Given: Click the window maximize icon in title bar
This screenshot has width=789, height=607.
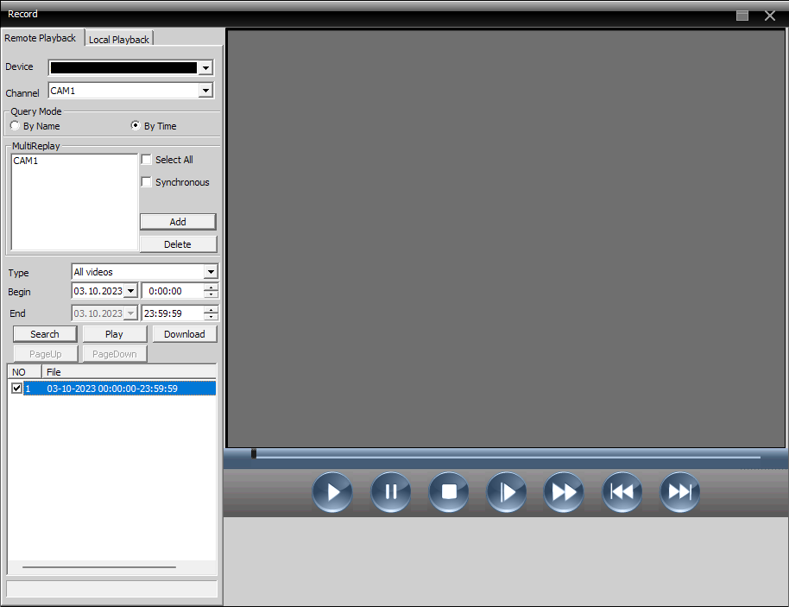Looking at the screenshot, I should coord(742,15).
